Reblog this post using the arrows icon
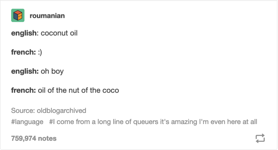This screenshot has width=278, height=150. pos(260,138)
